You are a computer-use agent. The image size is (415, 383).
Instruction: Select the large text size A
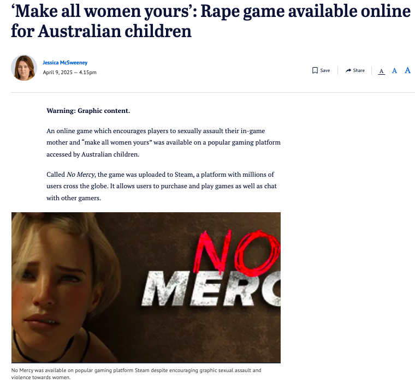407,70
